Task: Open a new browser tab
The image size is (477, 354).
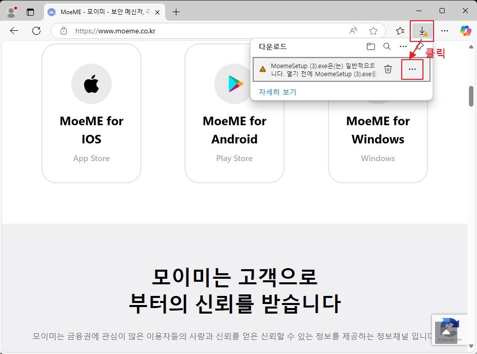Action: click(x=176, y=12)
